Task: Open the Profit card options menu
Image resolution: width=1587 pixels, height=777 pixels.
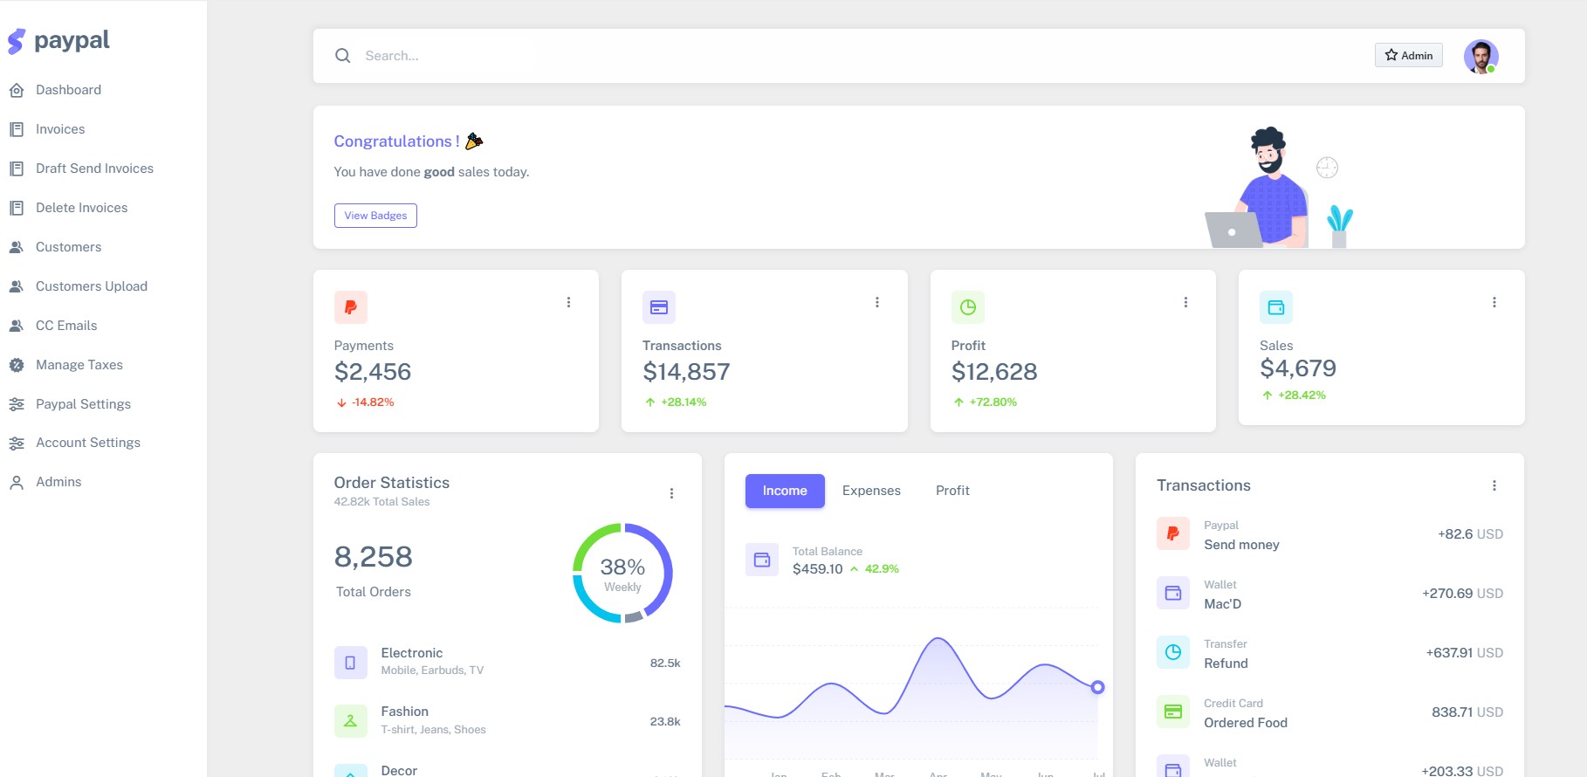Action: (1185, 302)
